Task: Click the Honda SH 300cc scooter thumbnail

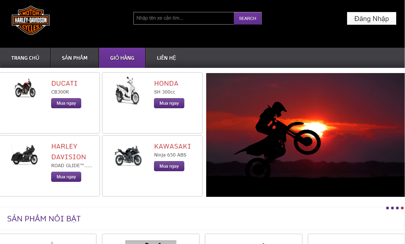Action: point(127,91)
